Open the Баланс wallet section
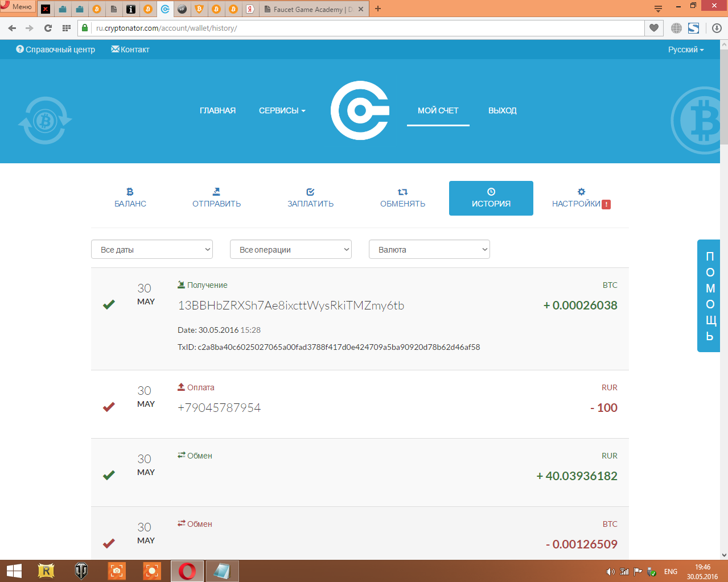The image size is (728, 582). [130, 198]
